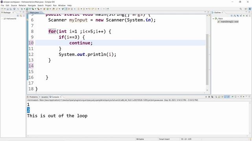Viewport: 252px width, 141px height.
Task: Open the Refactor menu
Action: tap(22, 5)
